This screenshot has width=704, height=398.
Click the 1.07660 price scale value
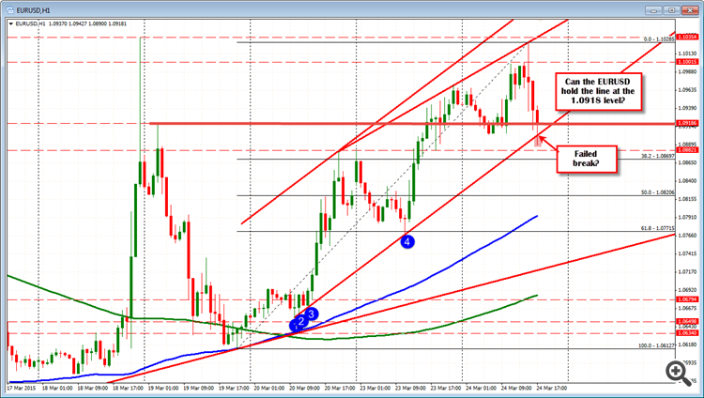[x=687, y=236]
